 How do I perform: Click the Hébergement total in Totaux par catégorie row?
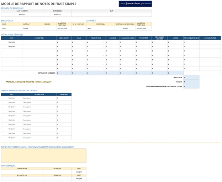coord(64,73)
